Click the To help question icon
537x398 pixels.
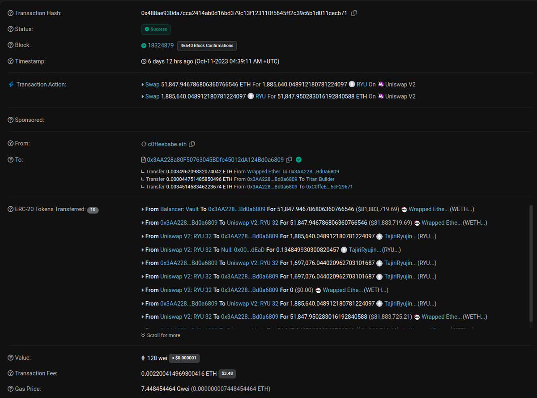11,160
